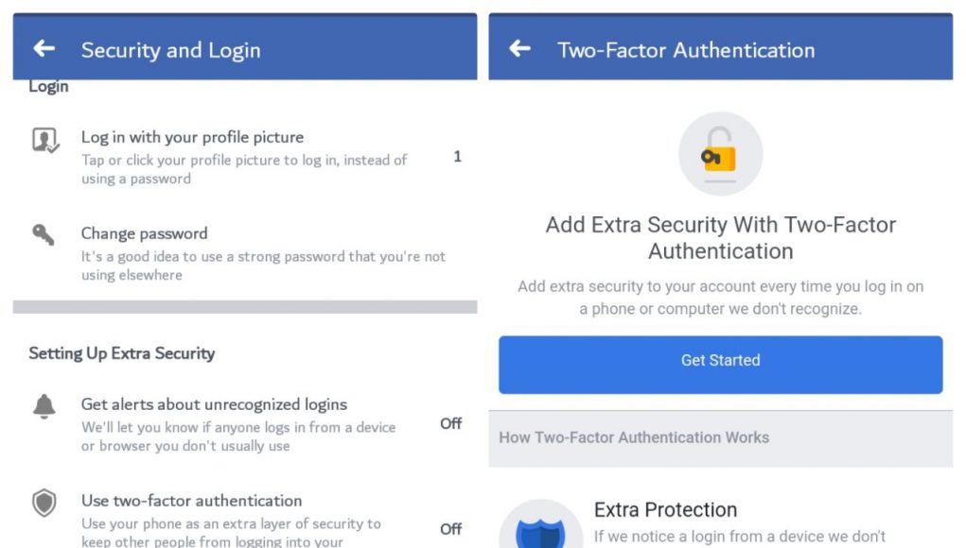Tap back arrow on Two-Factor Authentication screen
Screen dimensions: 966x548
[520, 48]
